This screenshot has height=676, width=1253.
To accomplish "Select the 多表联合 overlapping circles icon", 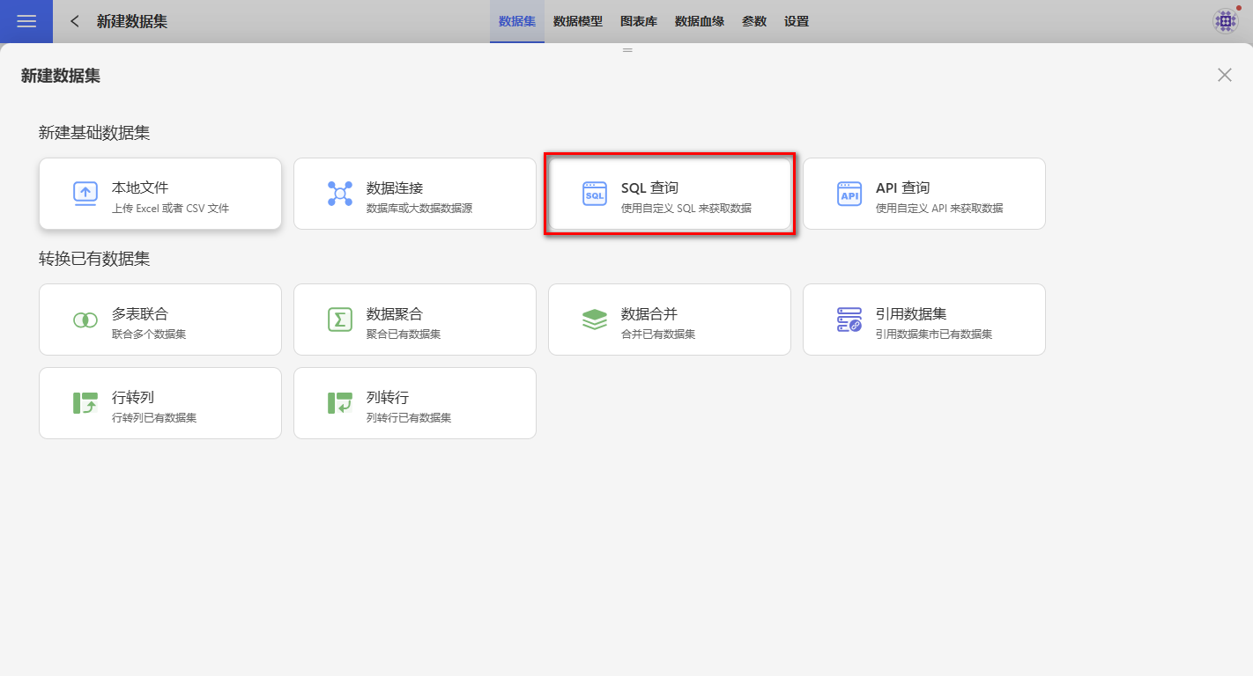I will (85, 320).
